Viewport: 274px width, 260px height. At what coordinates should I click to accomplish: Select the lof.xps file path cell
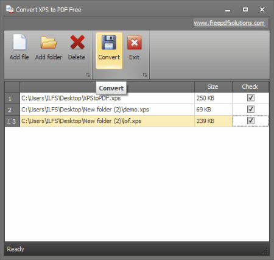pyautogui.click(x=107, y=121)
